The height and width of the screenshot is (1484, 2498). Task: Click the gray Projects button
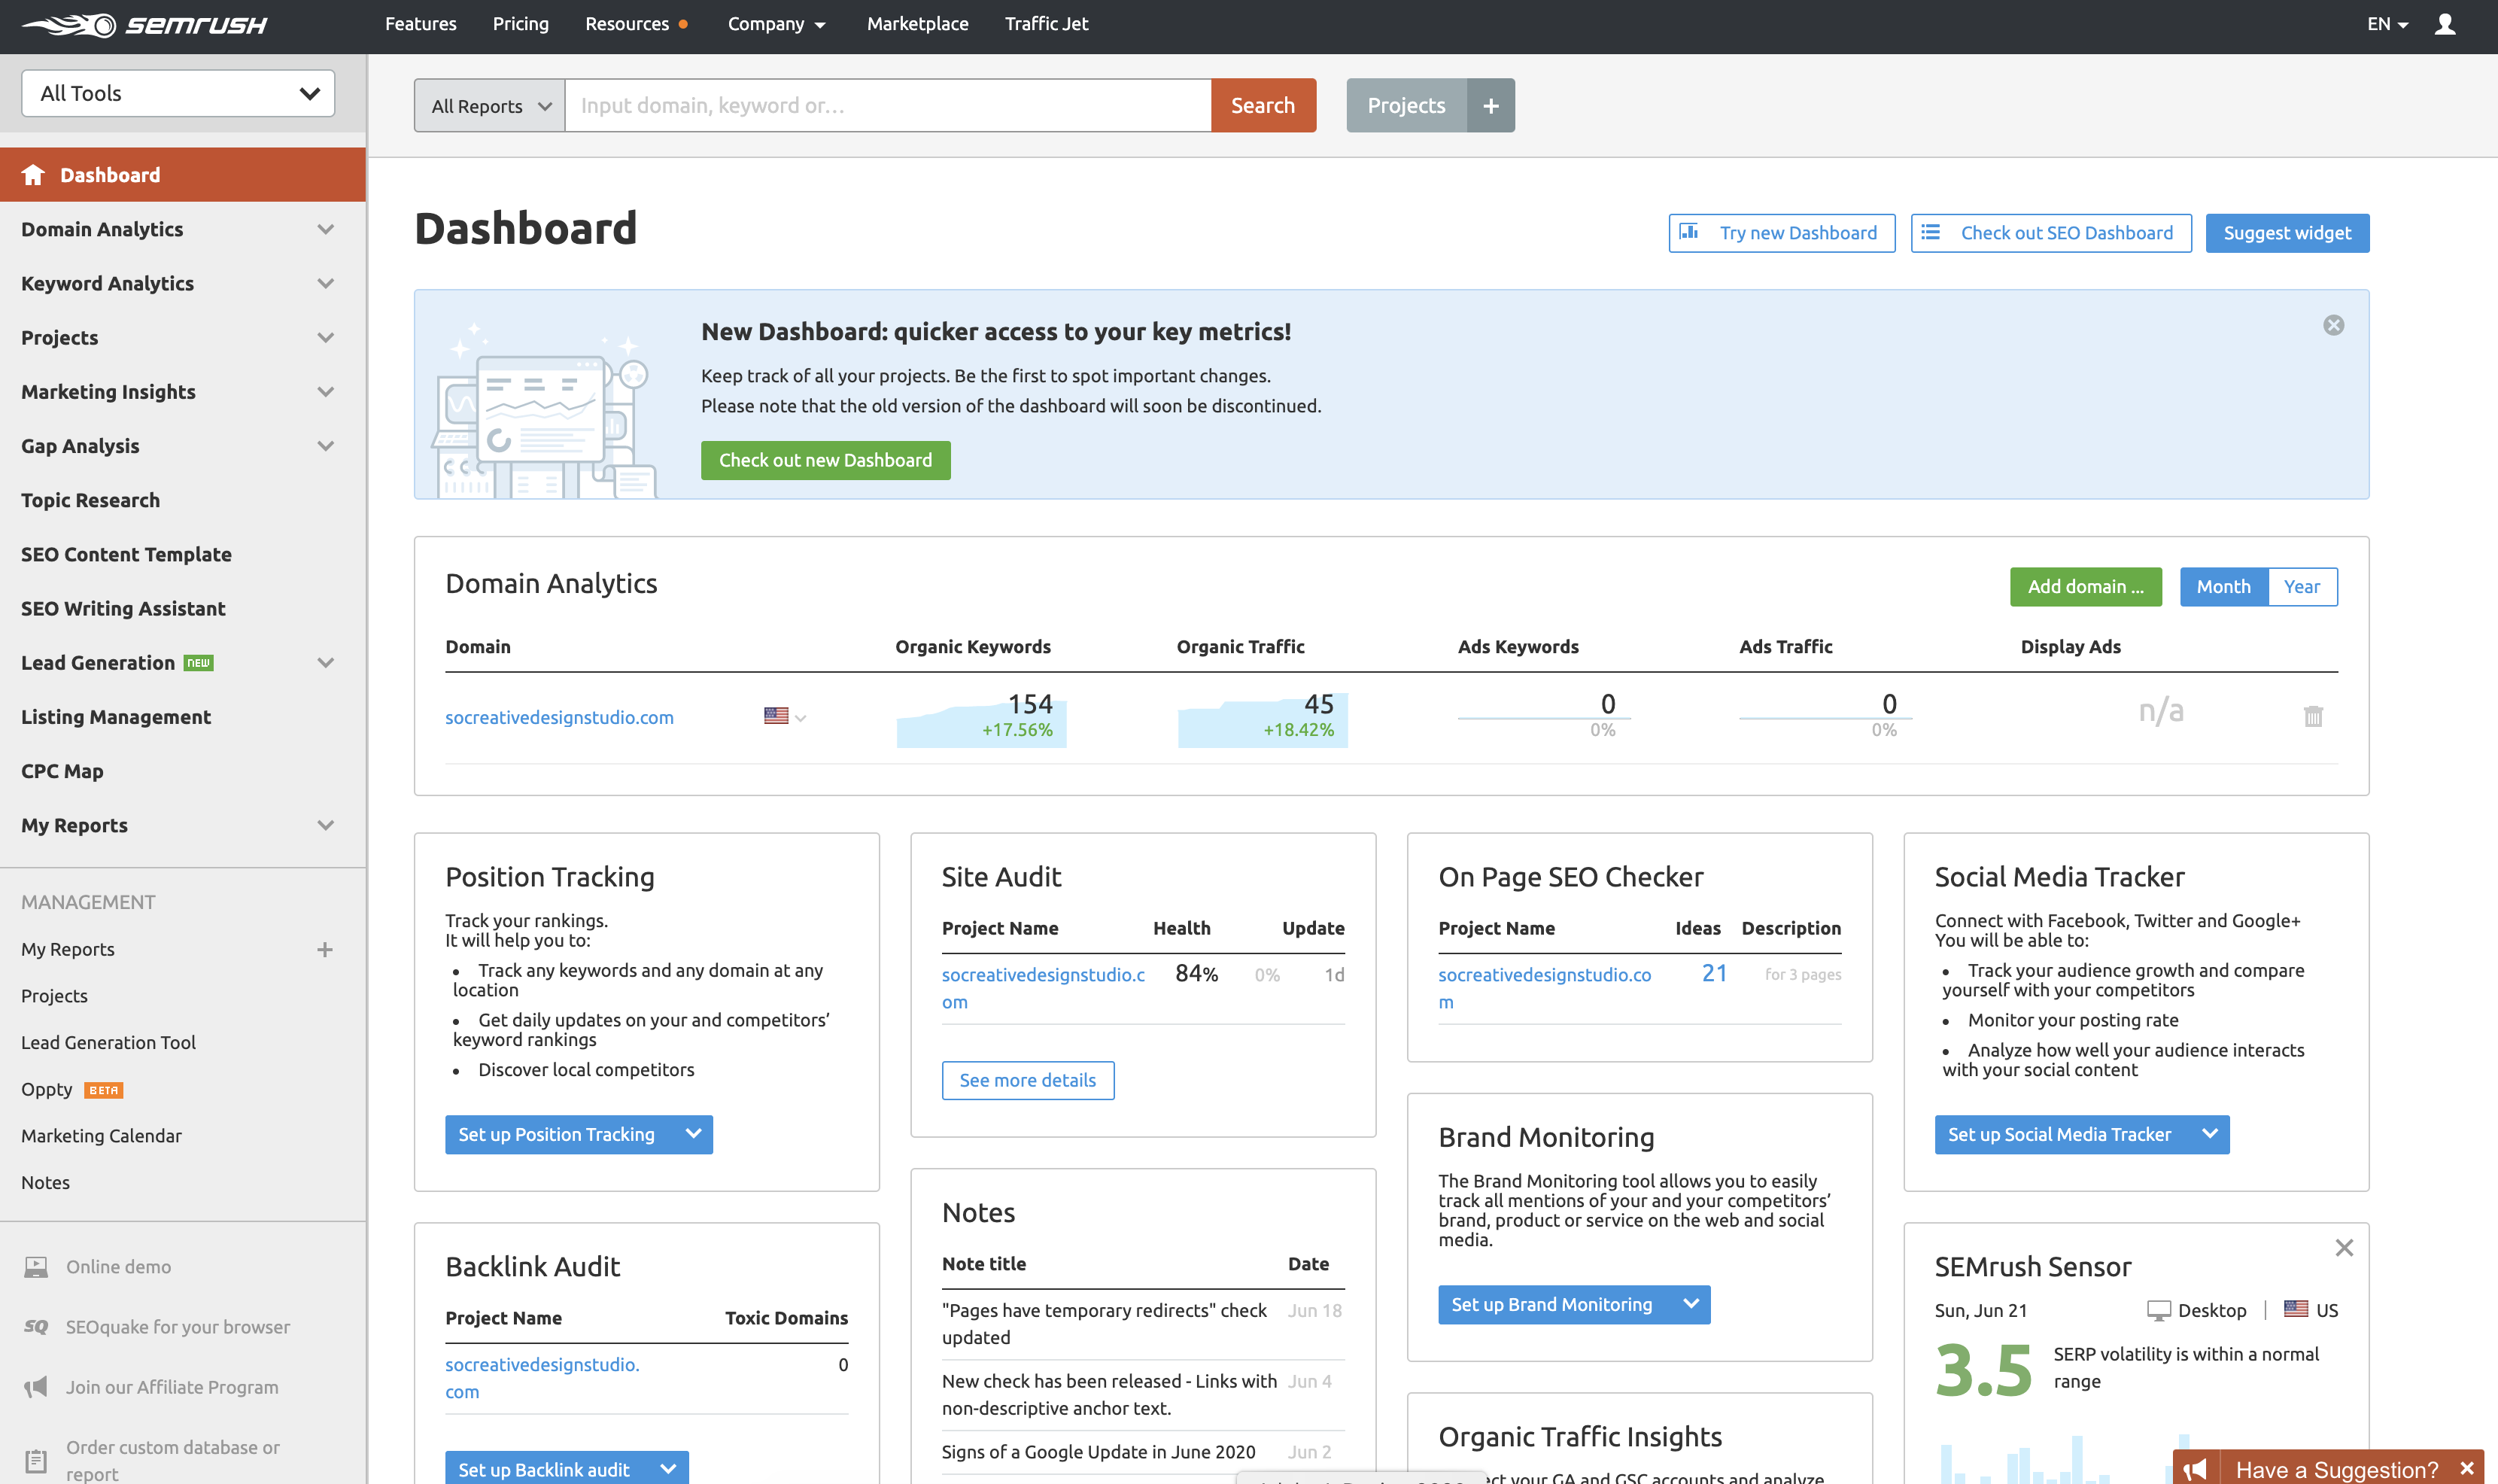click(1406, 105)
